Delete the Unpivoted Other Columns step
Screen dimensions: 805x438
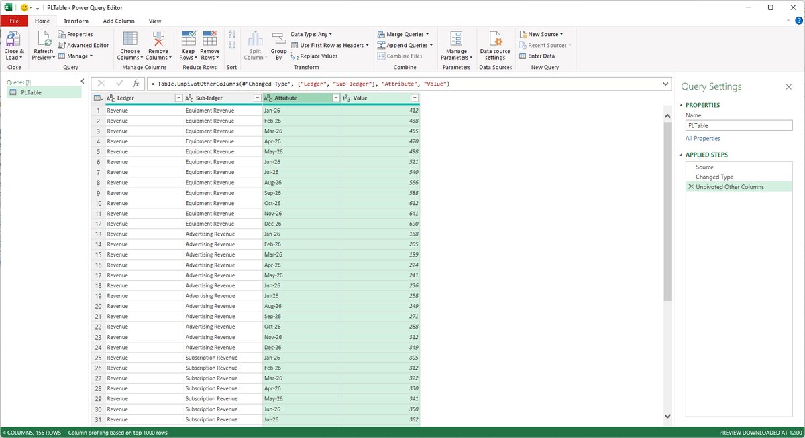[691, 187]
